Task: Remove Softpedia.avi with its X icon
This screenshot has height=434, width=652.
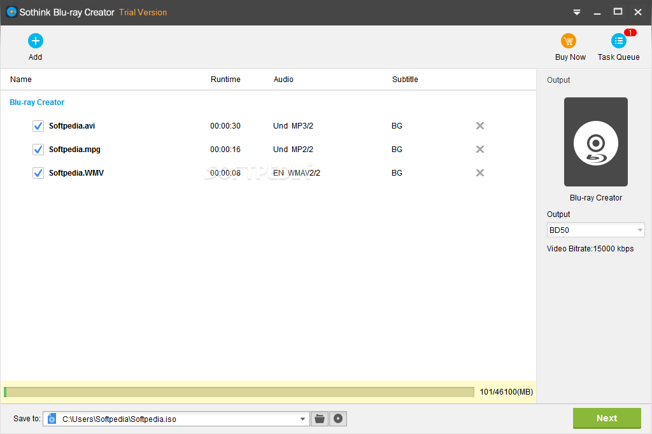Action: (480, 125)
